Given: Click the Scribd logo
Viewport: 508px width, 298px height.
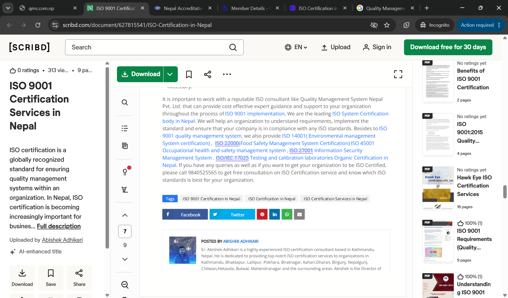Looking at the screenshot, I should click(x=29, y=47).
